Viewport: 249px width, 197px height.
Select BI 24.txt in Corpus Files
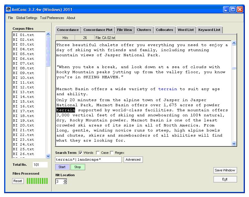click(24, 144)
